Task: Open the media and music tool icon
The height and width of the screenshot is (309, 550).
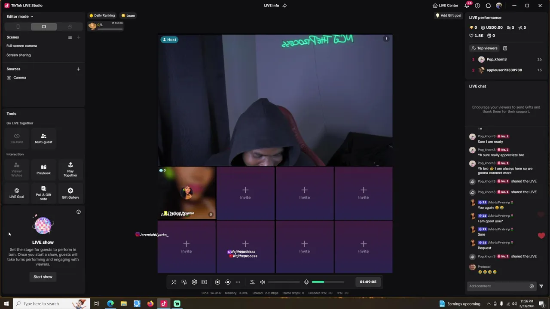Action: (x=184, y=282)
